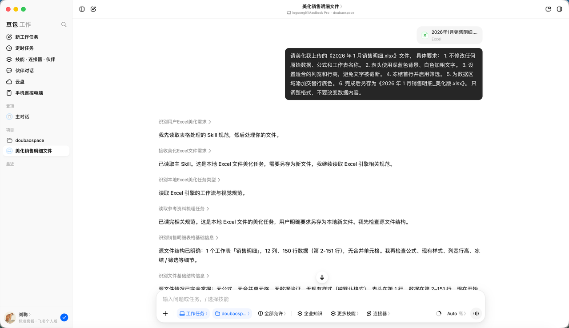Click the blue checkmark badge beside 刘聪
569x328 pixels.
pos(64,317)
